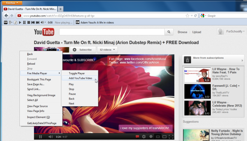
Task: Click the YouTube search magnifier button
Action: pyautogui.click(x=169, y=32)
